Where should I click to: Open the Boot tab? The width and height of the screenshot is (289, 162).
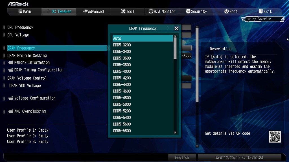point(231,11)
